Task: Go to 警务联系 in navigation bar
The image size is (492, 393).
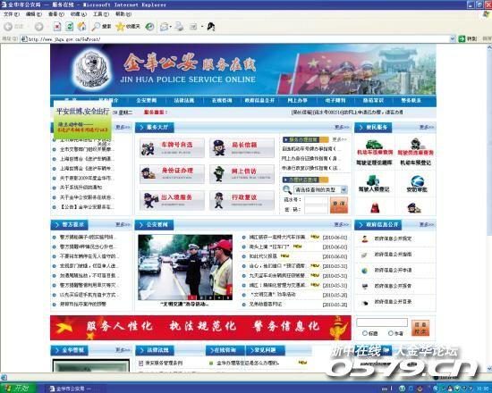Action: coord(411,100)
